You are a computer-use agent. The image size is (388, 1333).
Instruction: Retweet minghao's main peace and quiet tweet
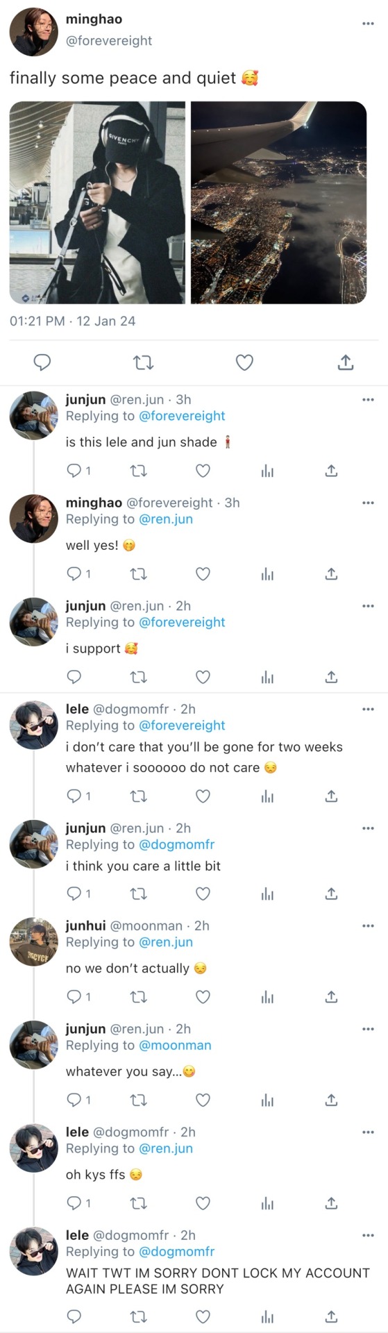143,362
